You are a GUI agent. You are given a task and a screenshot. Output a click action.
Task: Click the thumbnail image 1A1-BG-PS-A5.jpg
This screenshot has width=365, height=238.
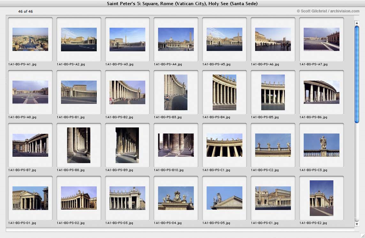click(224, 39)
